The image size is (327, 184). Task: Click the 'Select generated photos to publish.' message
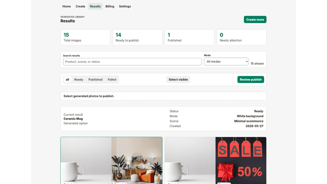point(89,96)
